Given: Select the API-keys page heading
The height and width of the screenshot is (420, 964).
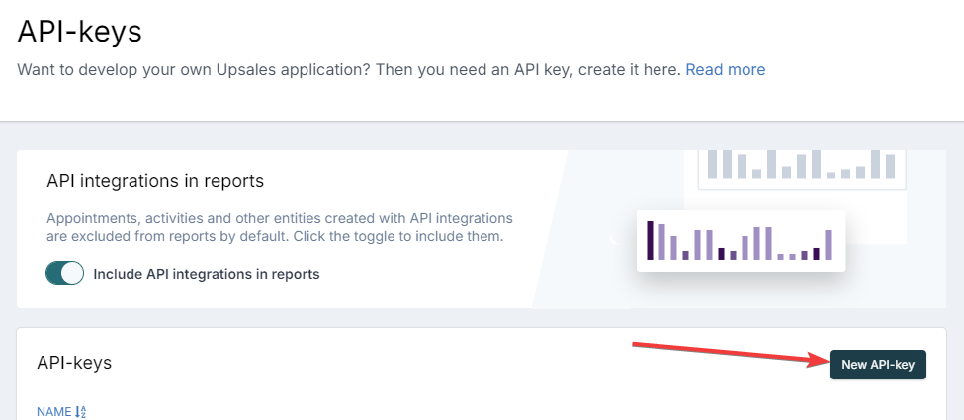Looking at the screenshot, I should (x=80, y=32).
